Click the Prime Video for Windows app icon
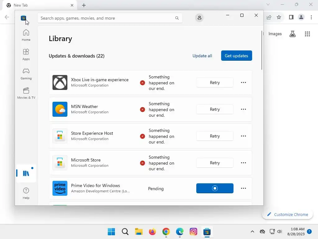The width and height of the screenshot is (318, 239). [x=60, y=188]
